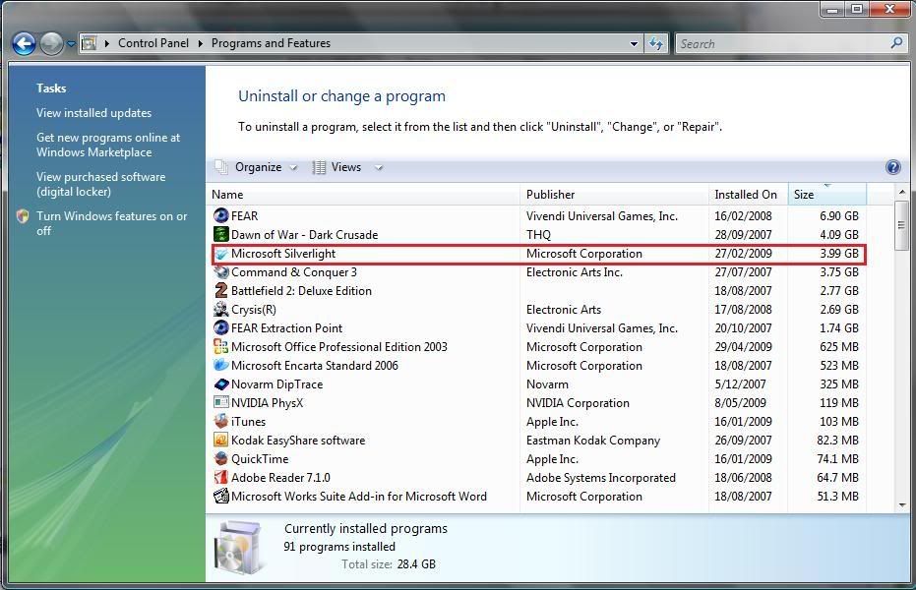Click Views toolbar button
This screenshot has width=916, height=590.
pyautogui.click(x=337, y=167)
